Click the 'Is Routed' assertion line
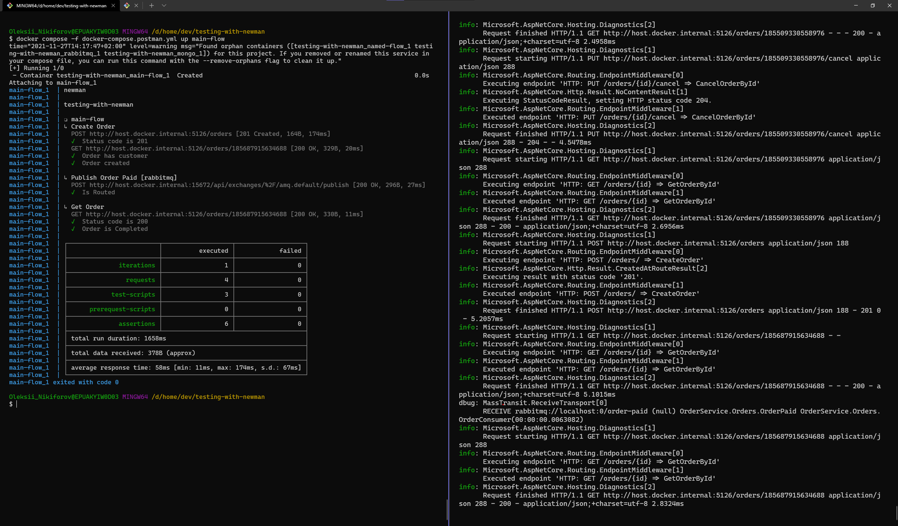 tap(98, 192)
